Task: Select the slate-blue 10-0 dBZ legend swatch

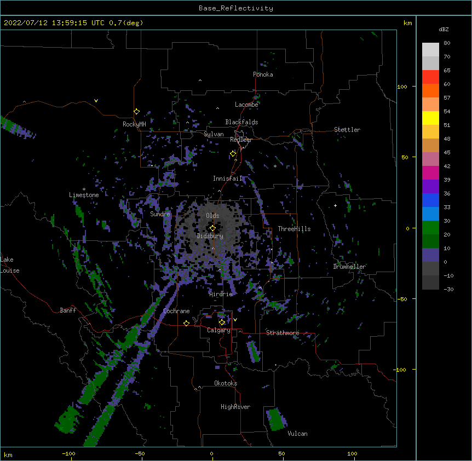Action: coord(430,255)
